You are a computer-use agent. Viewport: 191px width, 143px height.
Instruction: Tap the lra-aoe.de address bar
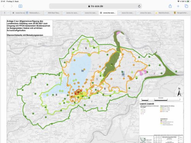pyautogui.click(x=95, y=6)
